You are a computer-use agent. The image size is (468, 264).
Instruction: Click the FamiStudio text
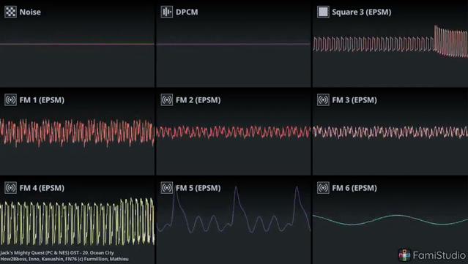439,255
